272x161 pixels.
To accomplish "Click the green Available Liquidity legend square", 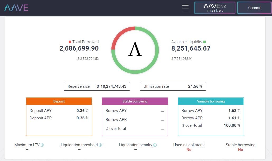I will point(204,42).
